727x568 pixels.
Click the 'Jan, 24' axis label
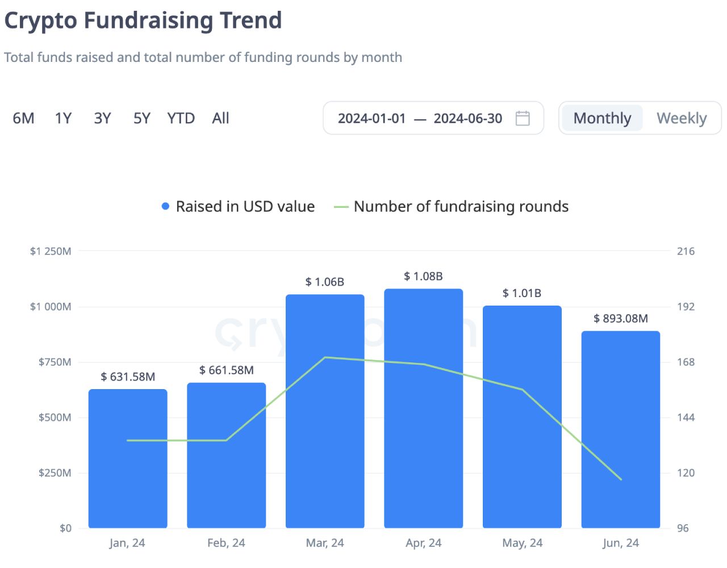[127, 543]
